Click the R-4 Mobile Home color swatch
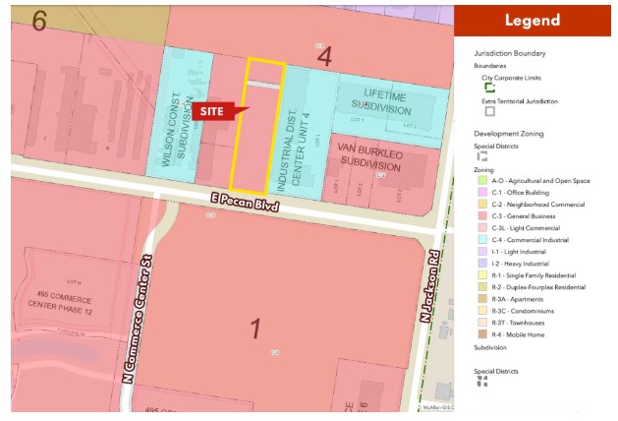Screen dimensions: 618x421 [x=479, y=333]
